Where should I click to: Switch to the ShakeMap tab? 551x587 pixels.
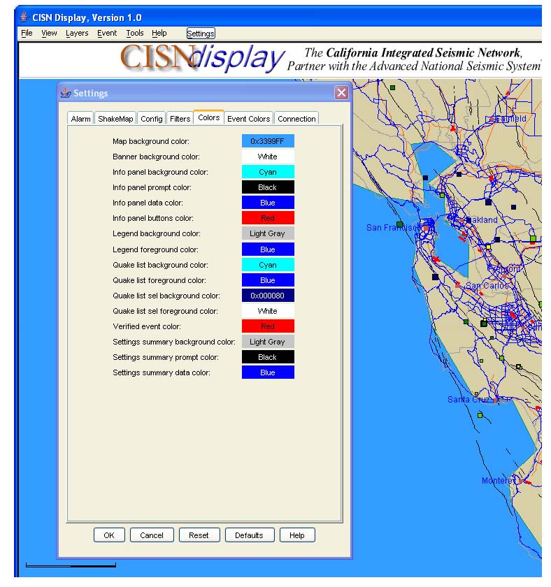point(115,119)
